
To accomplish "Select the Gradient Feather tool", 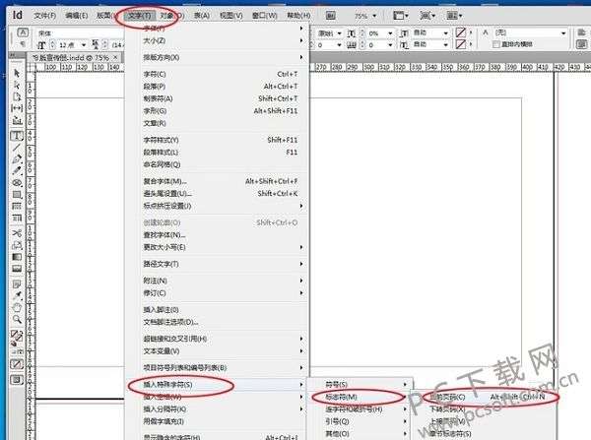I will click(x=17, y=269).
